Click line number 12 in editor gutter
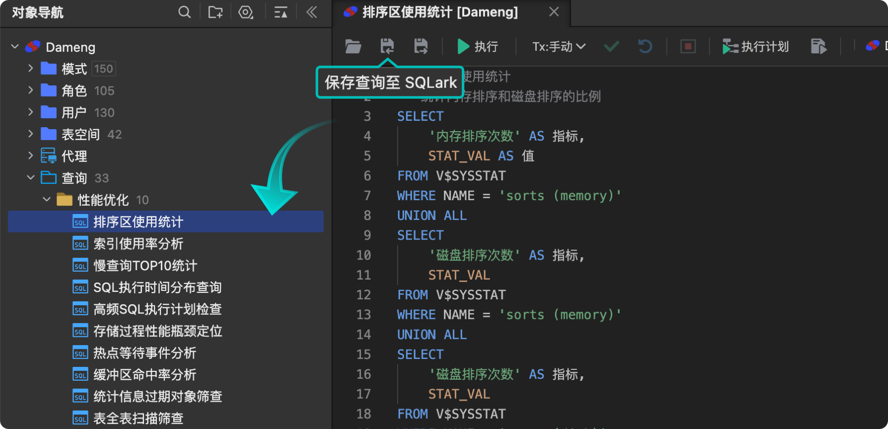Viewport: 888px width, 429px height. (x=364, y=295)
